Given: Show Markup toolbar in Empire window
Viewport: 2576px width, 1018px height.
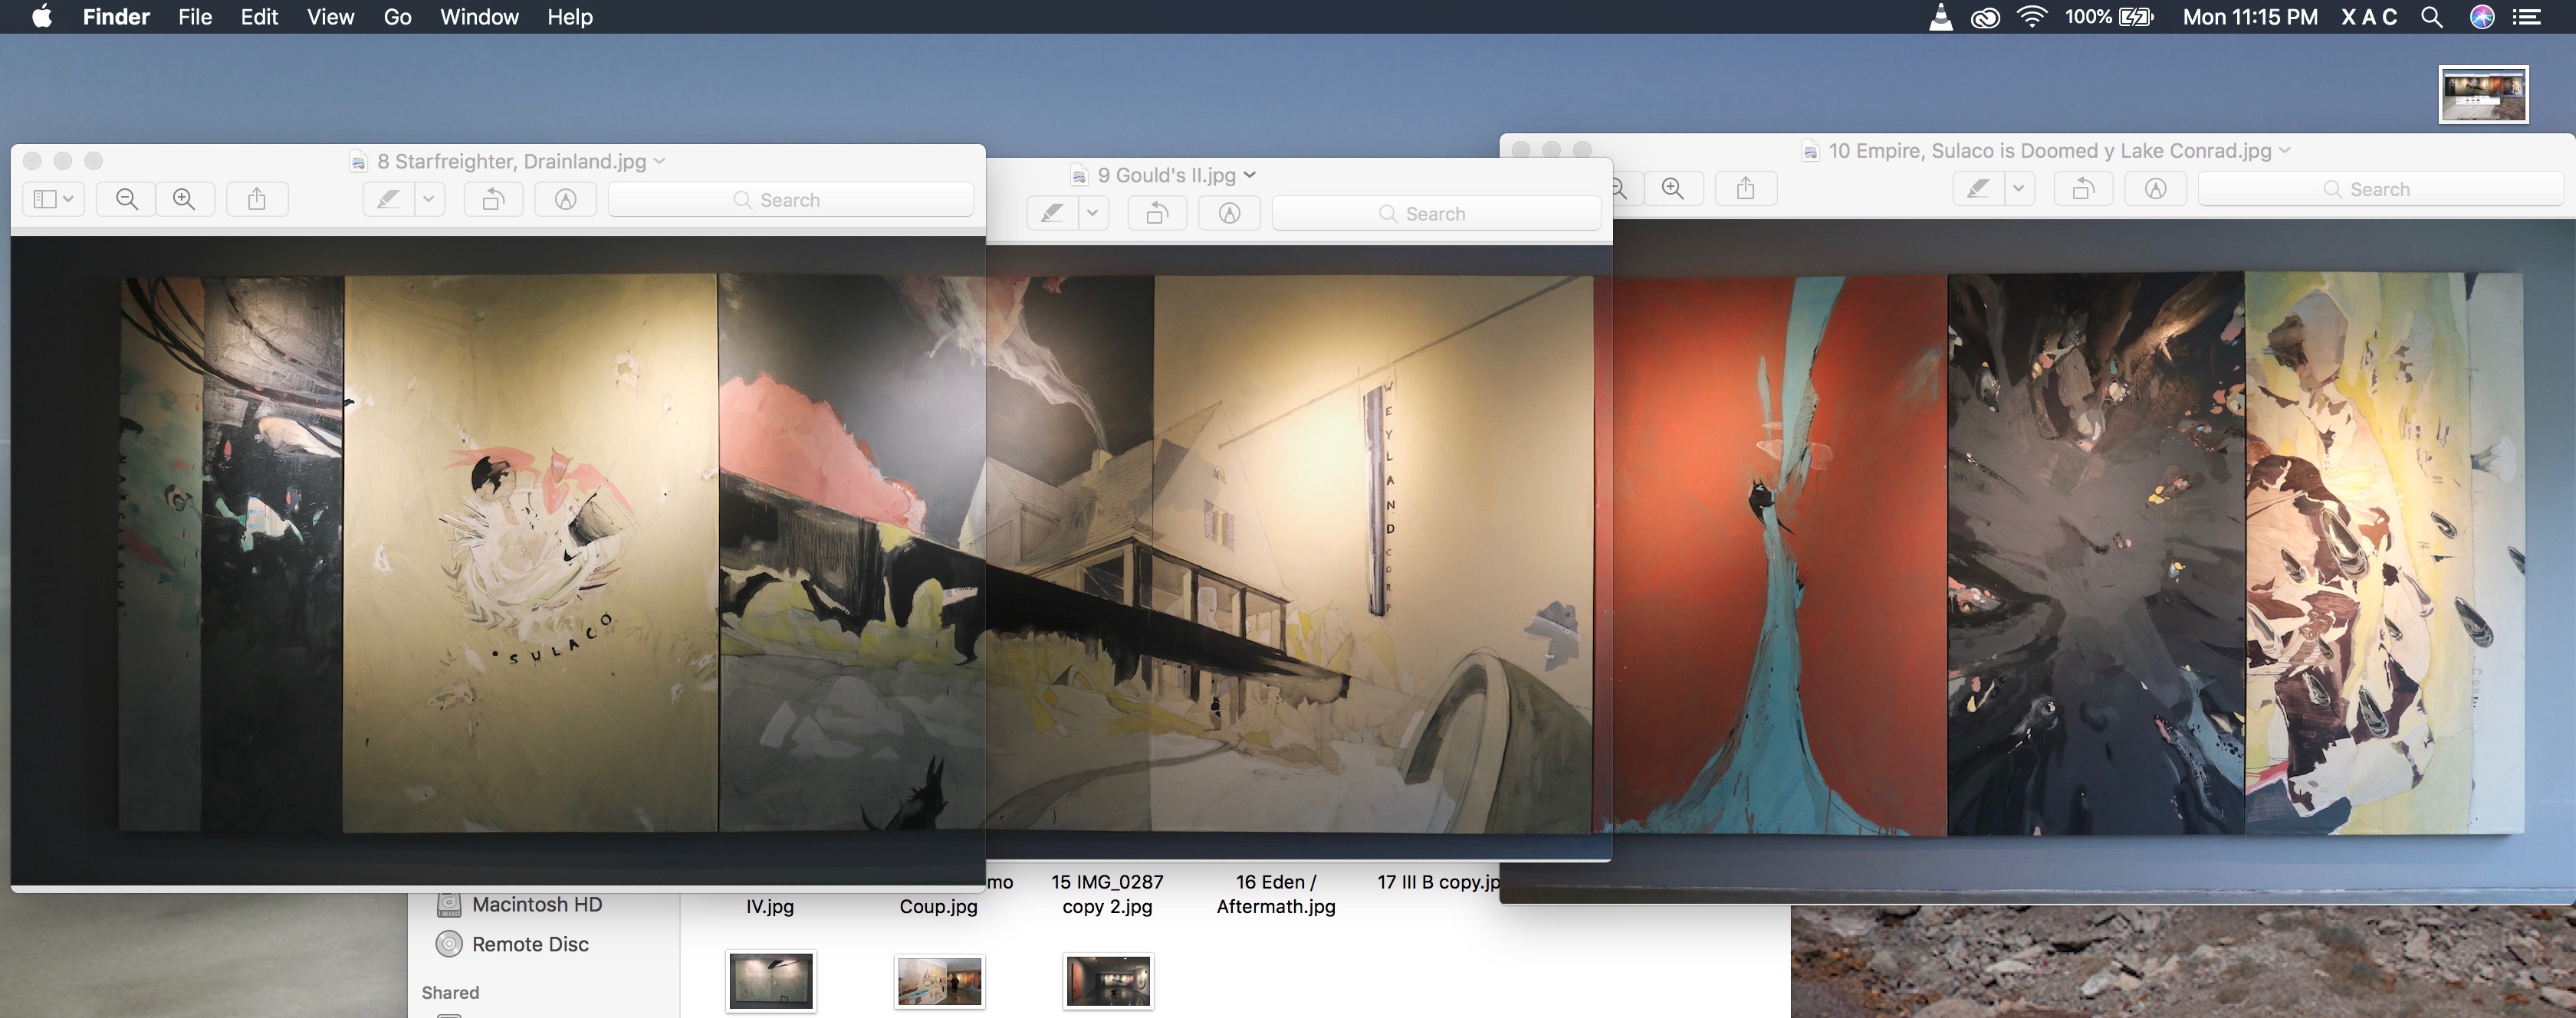Looking at the screenshot, I should [2156, 188].
